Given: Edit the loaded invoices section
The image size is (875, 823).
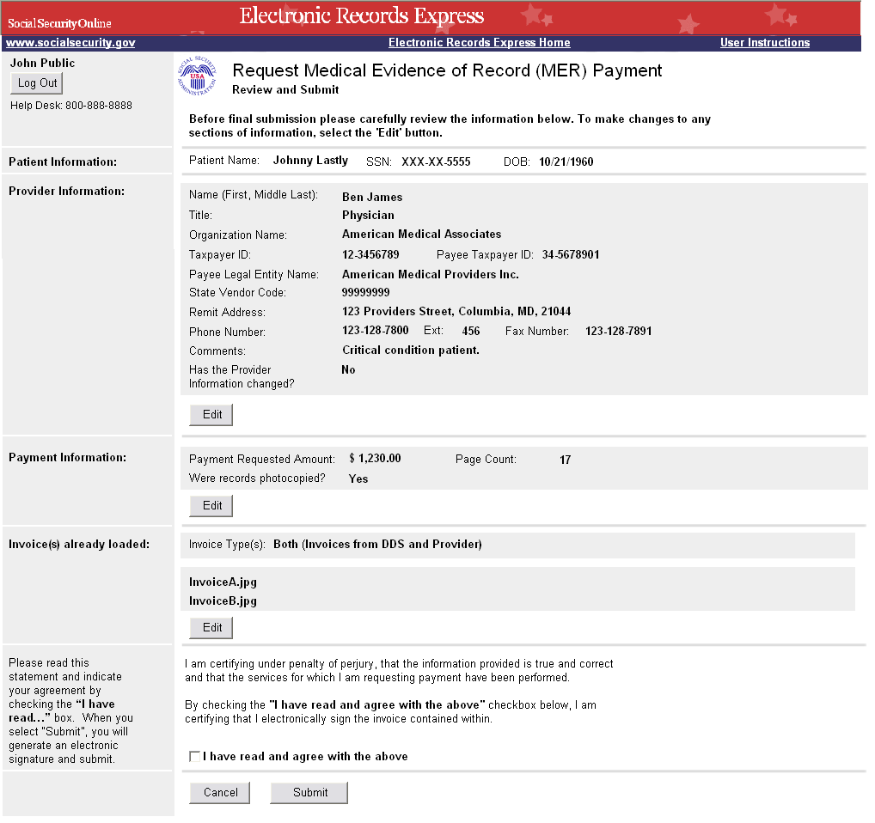Looking at the screenshot, I should [211, 628].
